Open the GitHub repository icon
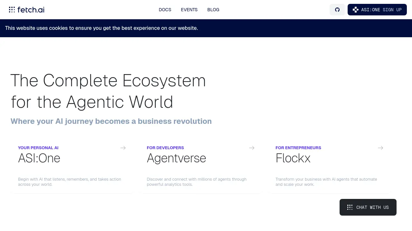Screen dimensions: 412x231 (337, 10)
